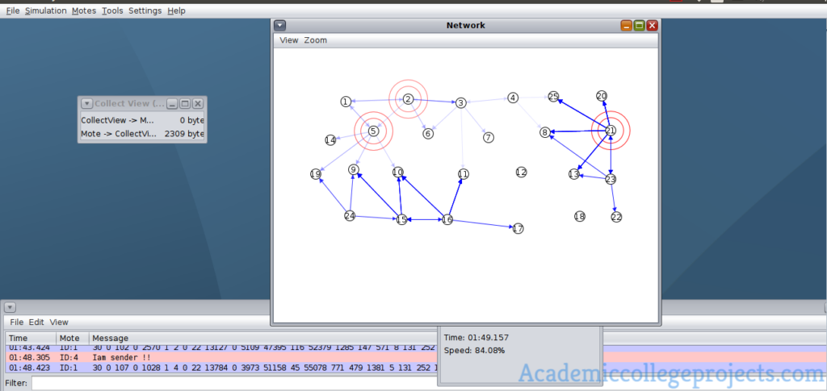Select mote node 8
This screenshot has height=391, width=827.
[545, 132]
